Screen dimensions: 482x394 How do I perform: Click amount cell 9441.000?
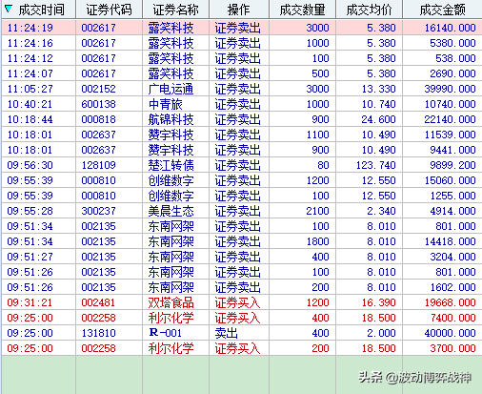(x=452, y=150)
